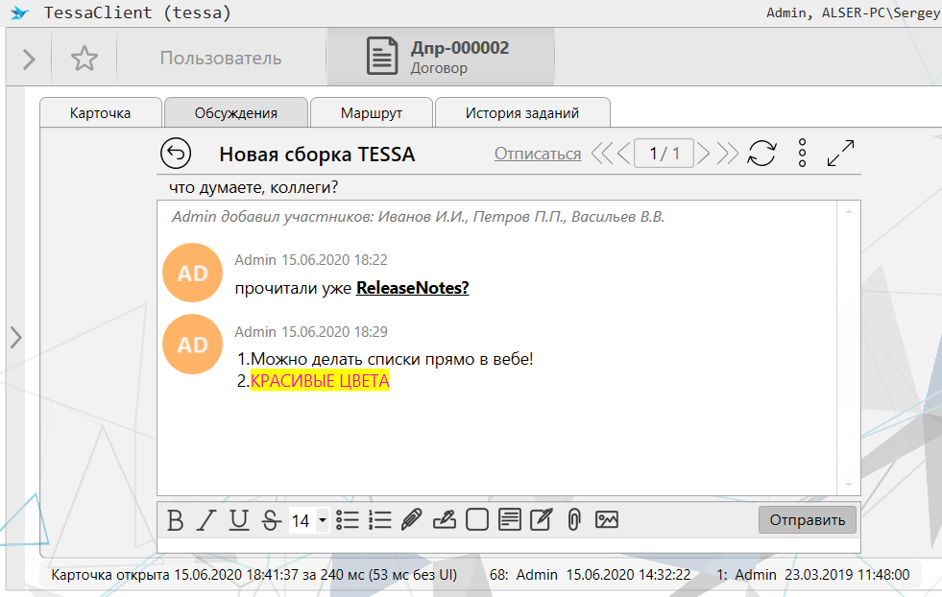This screenshot has height=597, width=942.
Task: Click the message list scrollbar up arrow
Action: point(849,211)
